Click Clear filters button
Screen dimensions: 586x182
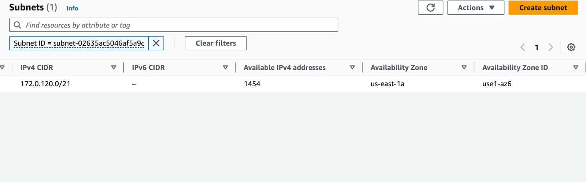click(216, 43)
